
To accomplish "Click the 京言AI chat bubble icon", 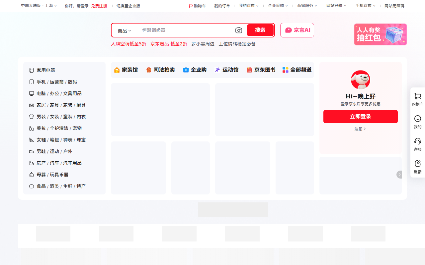I will point(289,30).
